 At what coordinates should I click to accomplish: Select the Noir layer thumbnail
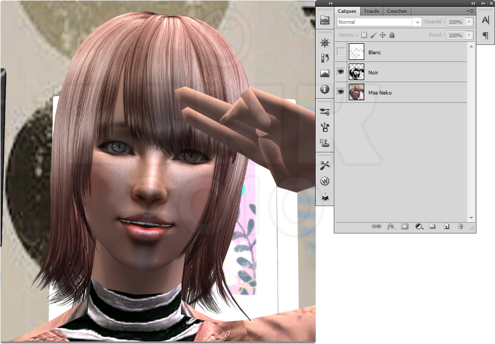pos(357,72)
